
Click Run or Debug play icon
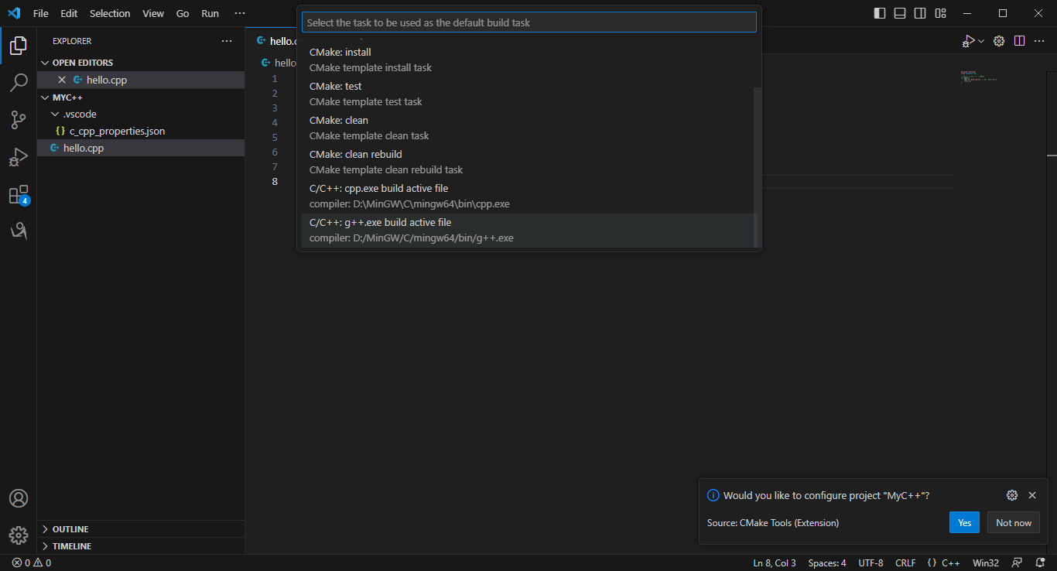(968, 41)
